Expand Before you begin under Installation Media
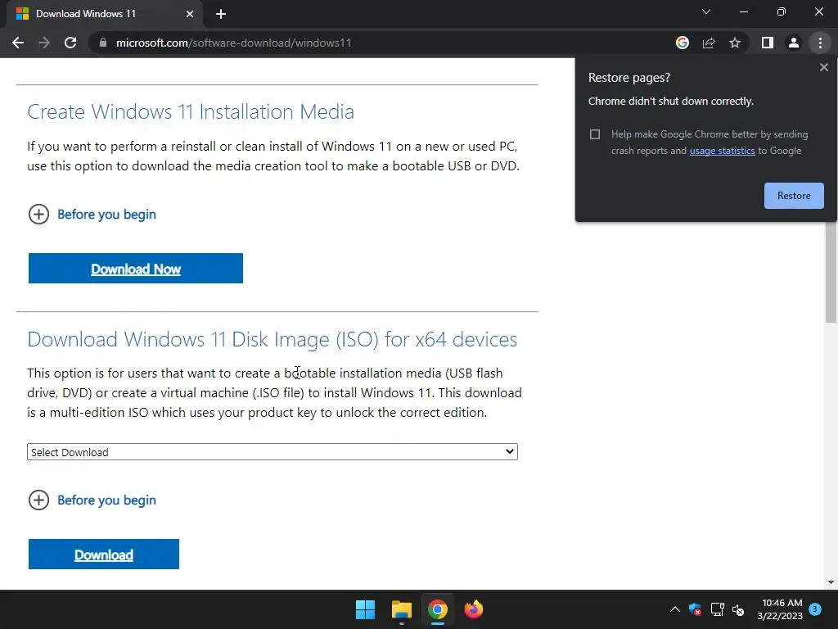Screen dimensions: 838x629 92,215
